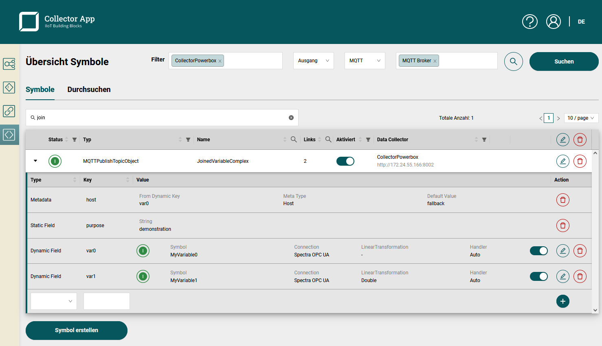
Task: Select the diamond symbol icon in sidebar
Action: pos(9,88)
